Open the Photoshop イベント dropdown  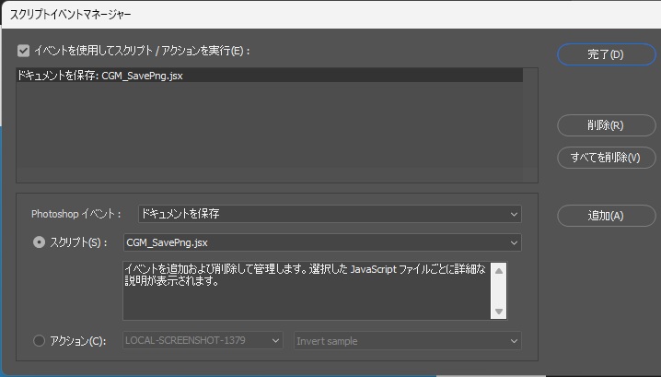330,214
